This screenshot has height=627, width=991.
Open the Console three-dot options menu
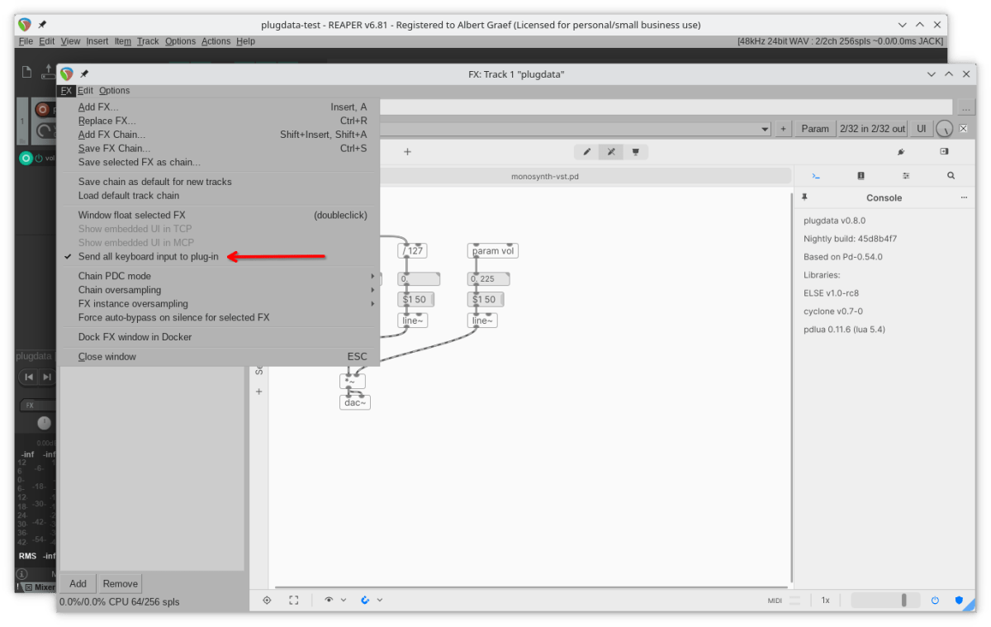963,198
